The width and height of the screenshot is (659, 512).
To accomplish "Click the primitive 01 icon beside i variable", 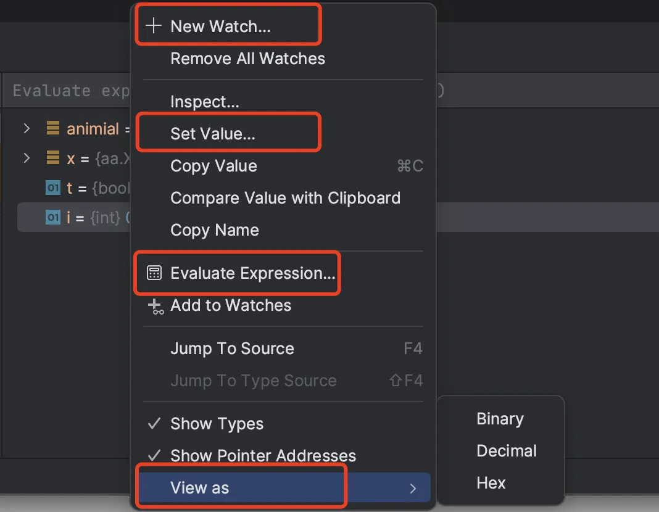I will [x=53, y=217].
